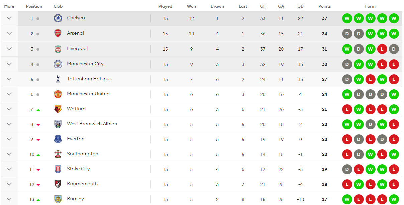This screenshot has height=205, width=404.
Task: Open the Southampton club name link
Action: 83,154
